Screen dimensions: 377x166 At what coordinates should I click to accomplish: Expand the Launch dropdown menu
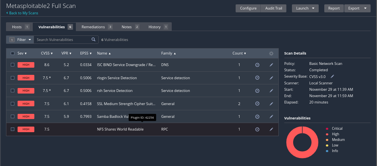click(306, 8)
